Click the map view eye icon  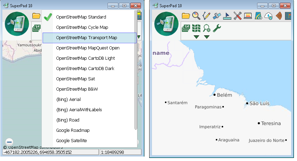click(x=258, y=16)
